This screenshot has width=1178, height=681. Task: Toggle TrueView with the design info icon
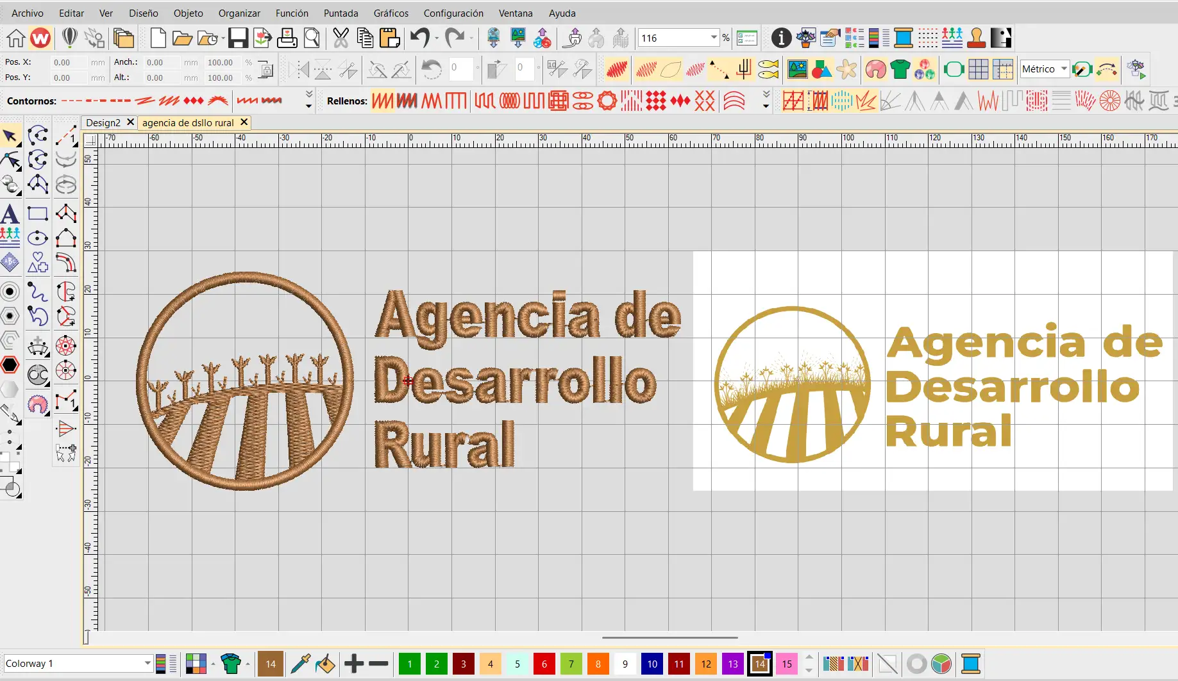(x=780, y=38)
